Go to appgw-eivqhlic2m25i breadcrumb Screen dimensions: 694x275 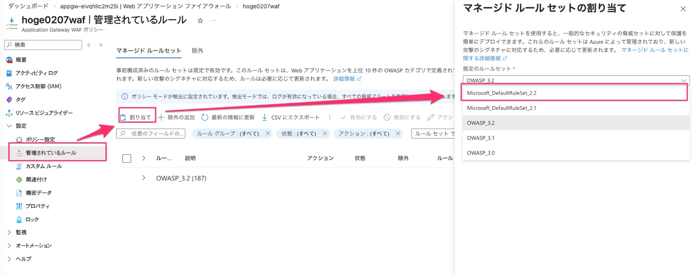point(145,6)
